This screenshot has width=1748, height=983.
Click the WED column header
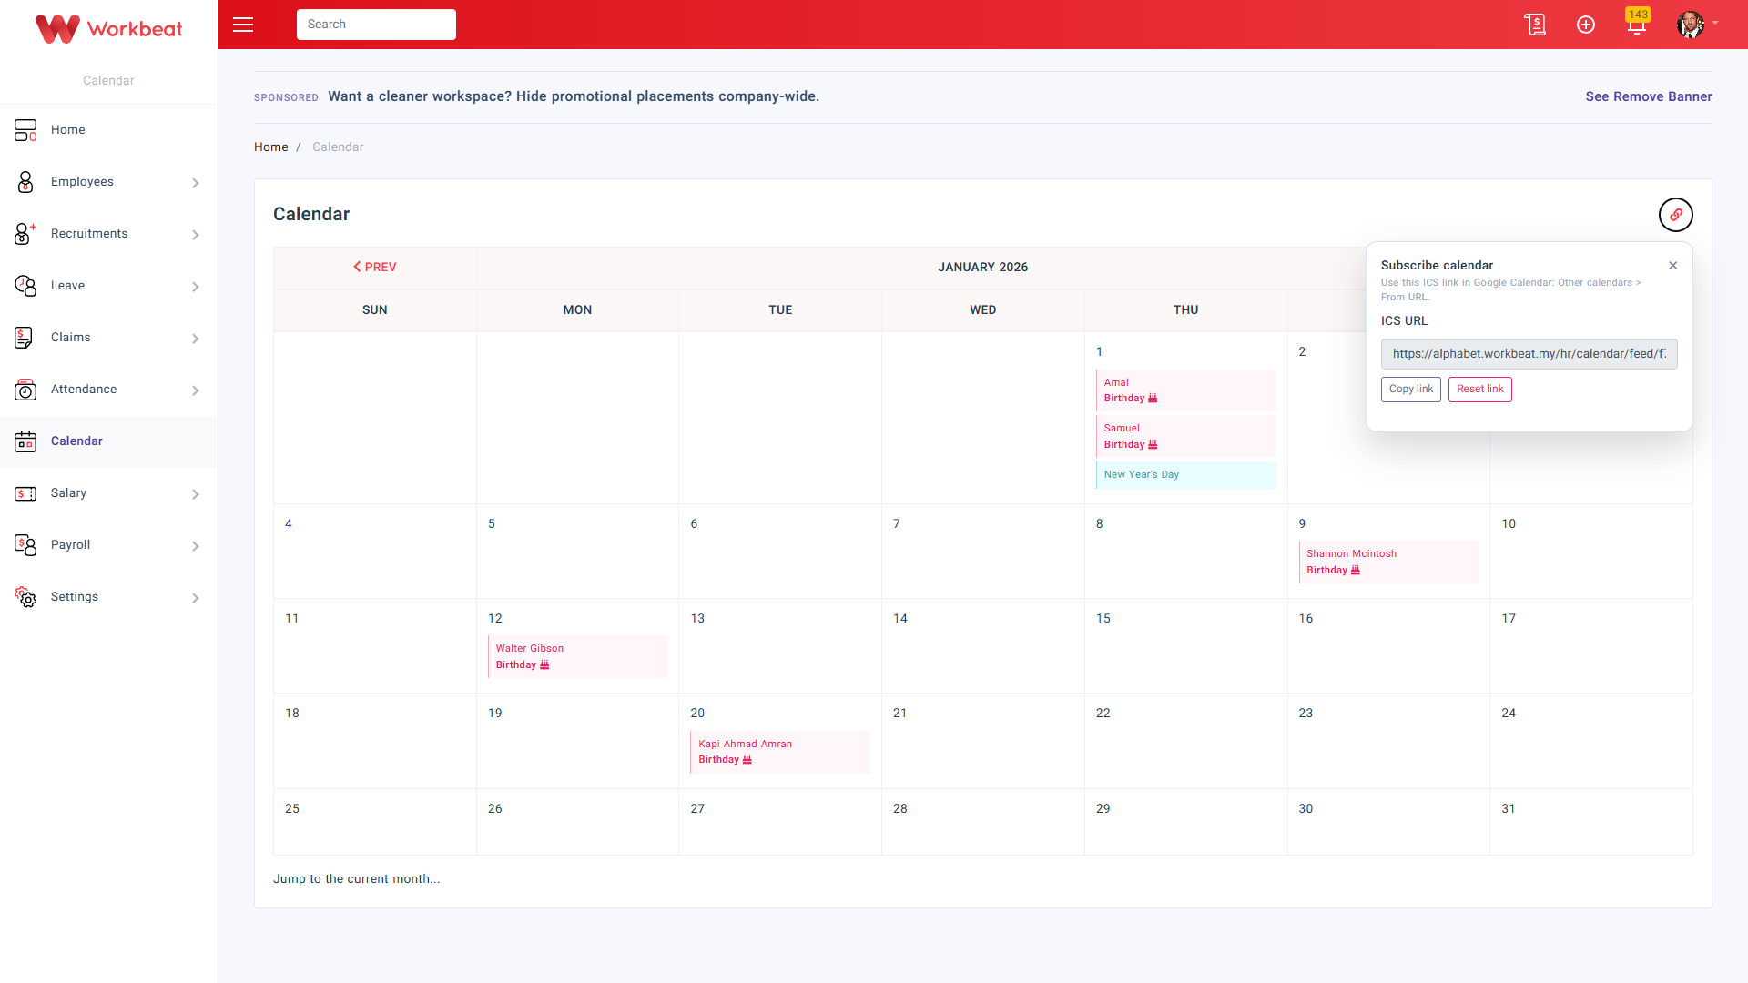(983, 310)
